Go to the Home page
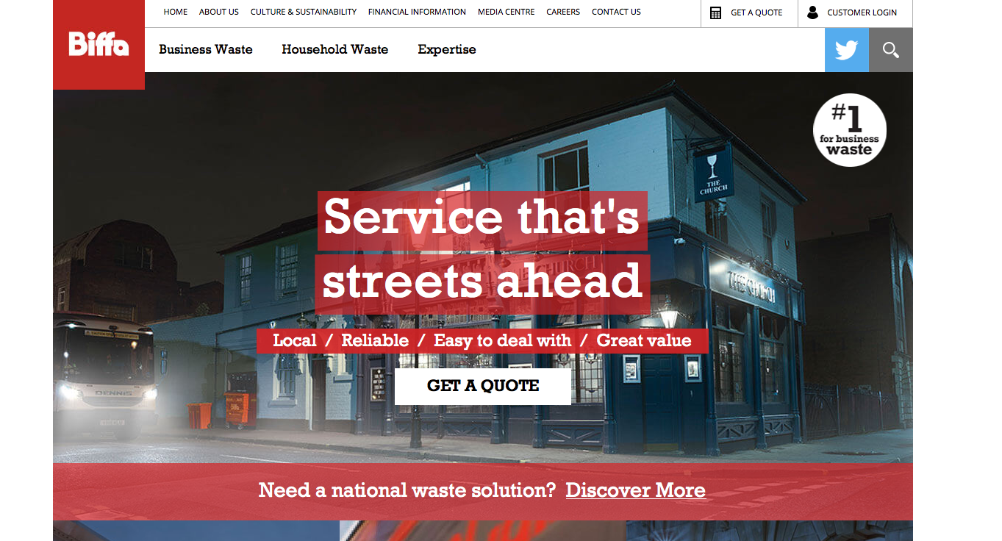Image resolution: width=1002 pixels, height=541 pixels. point(175,12)
